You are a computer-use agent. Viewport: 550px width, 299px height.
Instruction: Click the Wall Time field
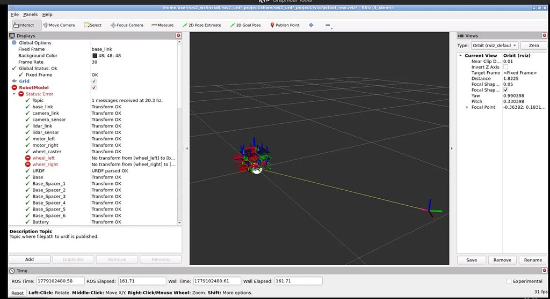pos(217,281)
